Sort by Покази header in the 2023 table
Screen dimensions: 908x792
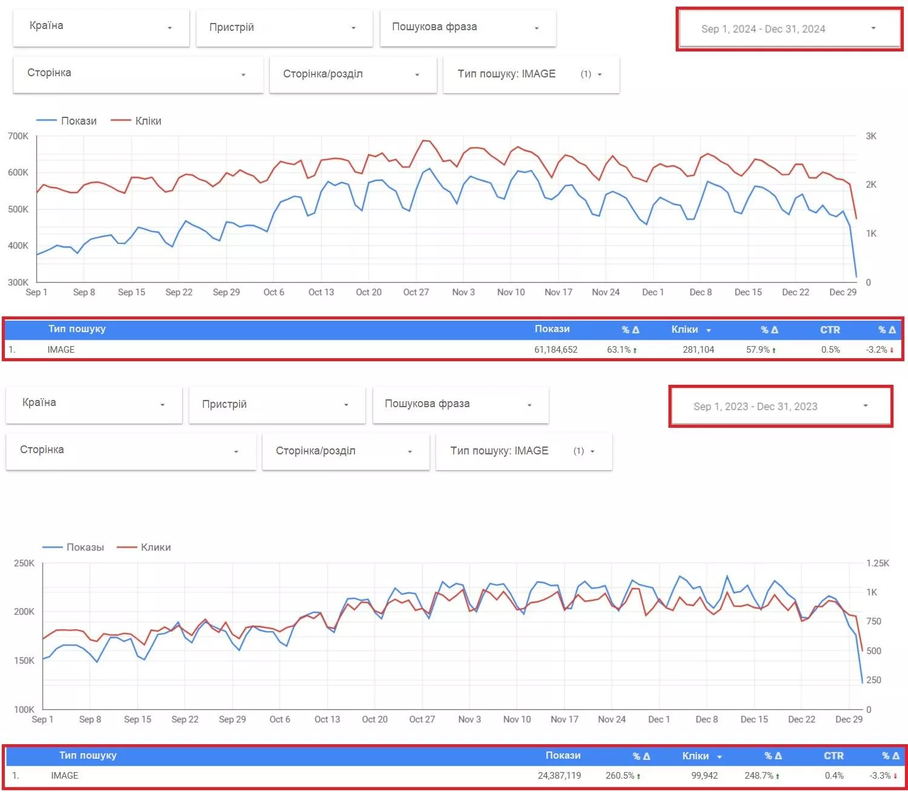[x=563, y=756]
